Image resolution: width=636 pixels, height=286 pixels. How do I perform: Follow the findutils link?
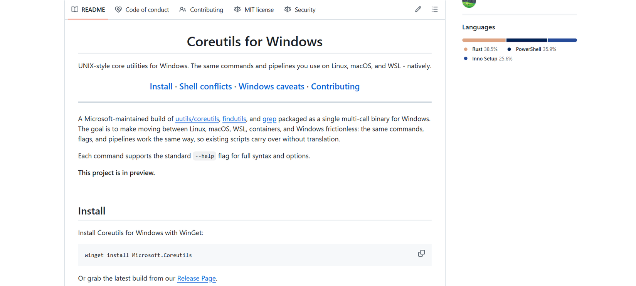tap(234, 119)
